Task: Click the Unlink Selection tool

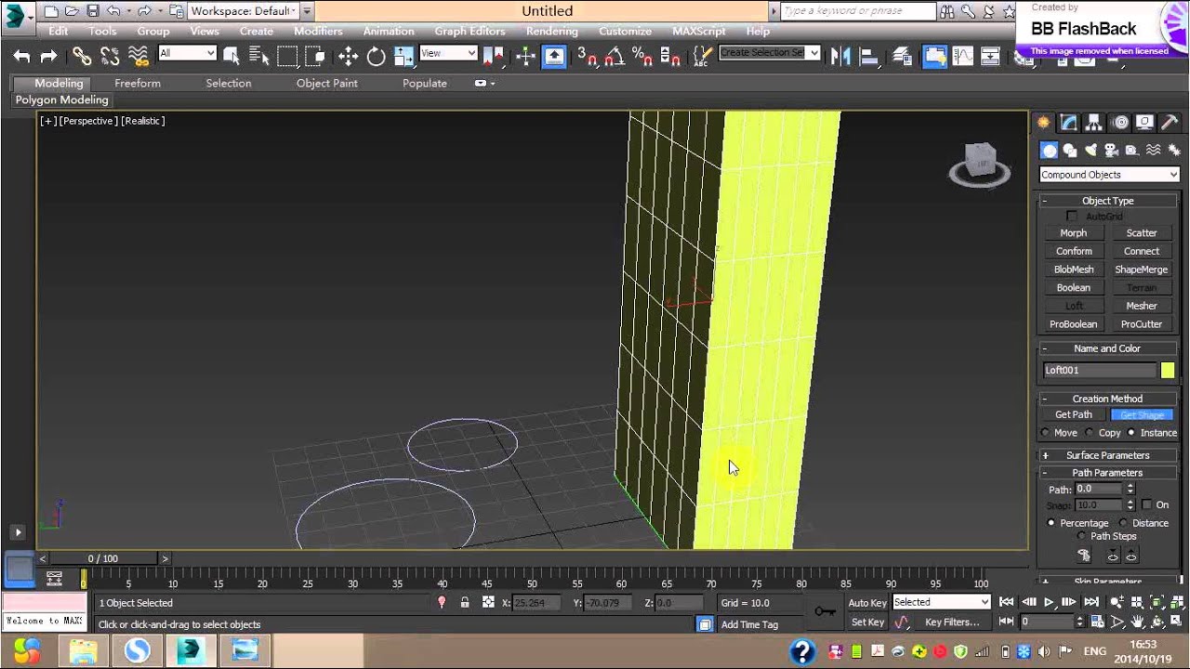Action: coord(110,57)
